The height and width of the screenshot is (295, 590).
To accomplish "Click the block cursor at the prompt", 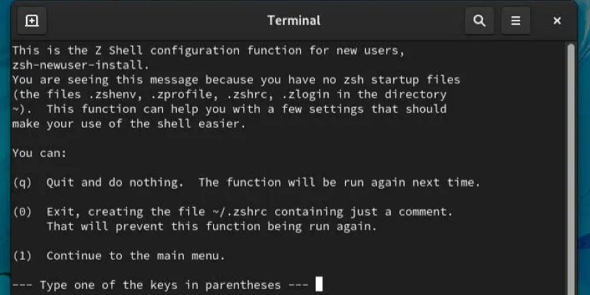I will click(x=319, y=285).
